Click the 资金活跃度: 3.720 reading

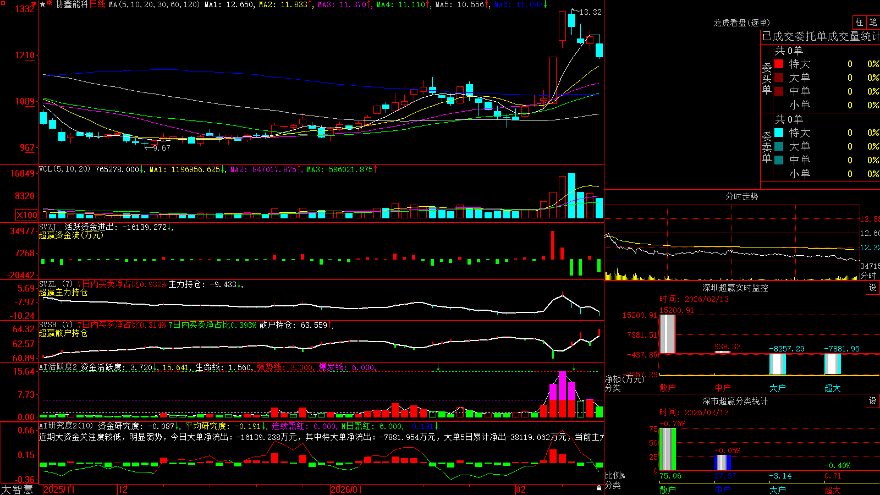[117, 367]
